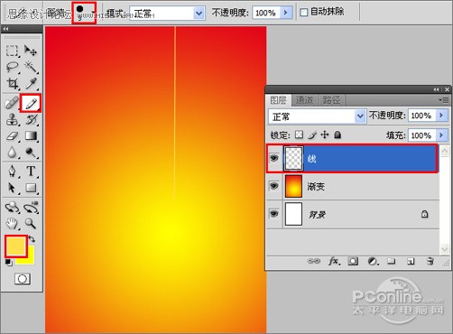Collapse the Layers panel to icons
The image size is (453, 334).
click(x=436, y=89)
